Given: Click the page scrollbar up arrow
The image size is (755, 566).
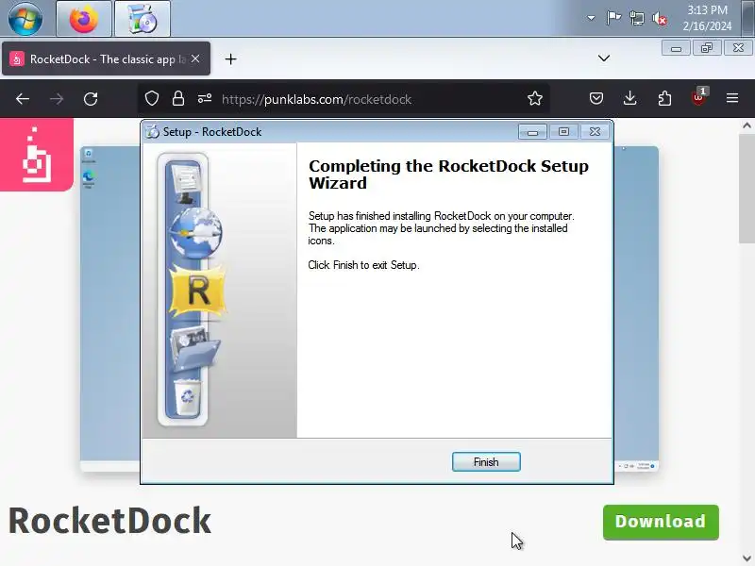Looking at the screenshot, I should (747, 125).
